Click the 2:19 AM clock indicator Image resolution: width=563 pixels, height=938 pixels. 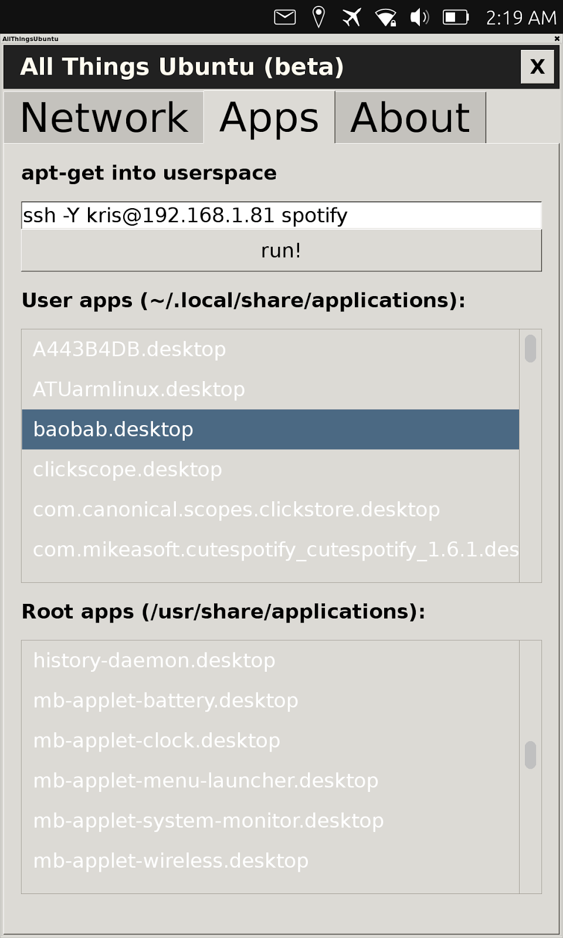[521, 18]
